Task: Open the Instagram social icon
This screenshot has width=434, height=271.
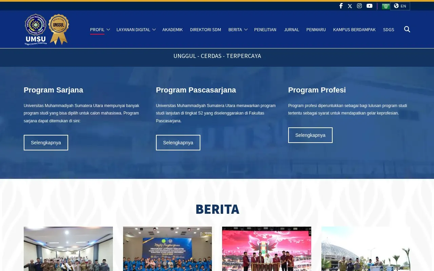Action: pos(359,6)
